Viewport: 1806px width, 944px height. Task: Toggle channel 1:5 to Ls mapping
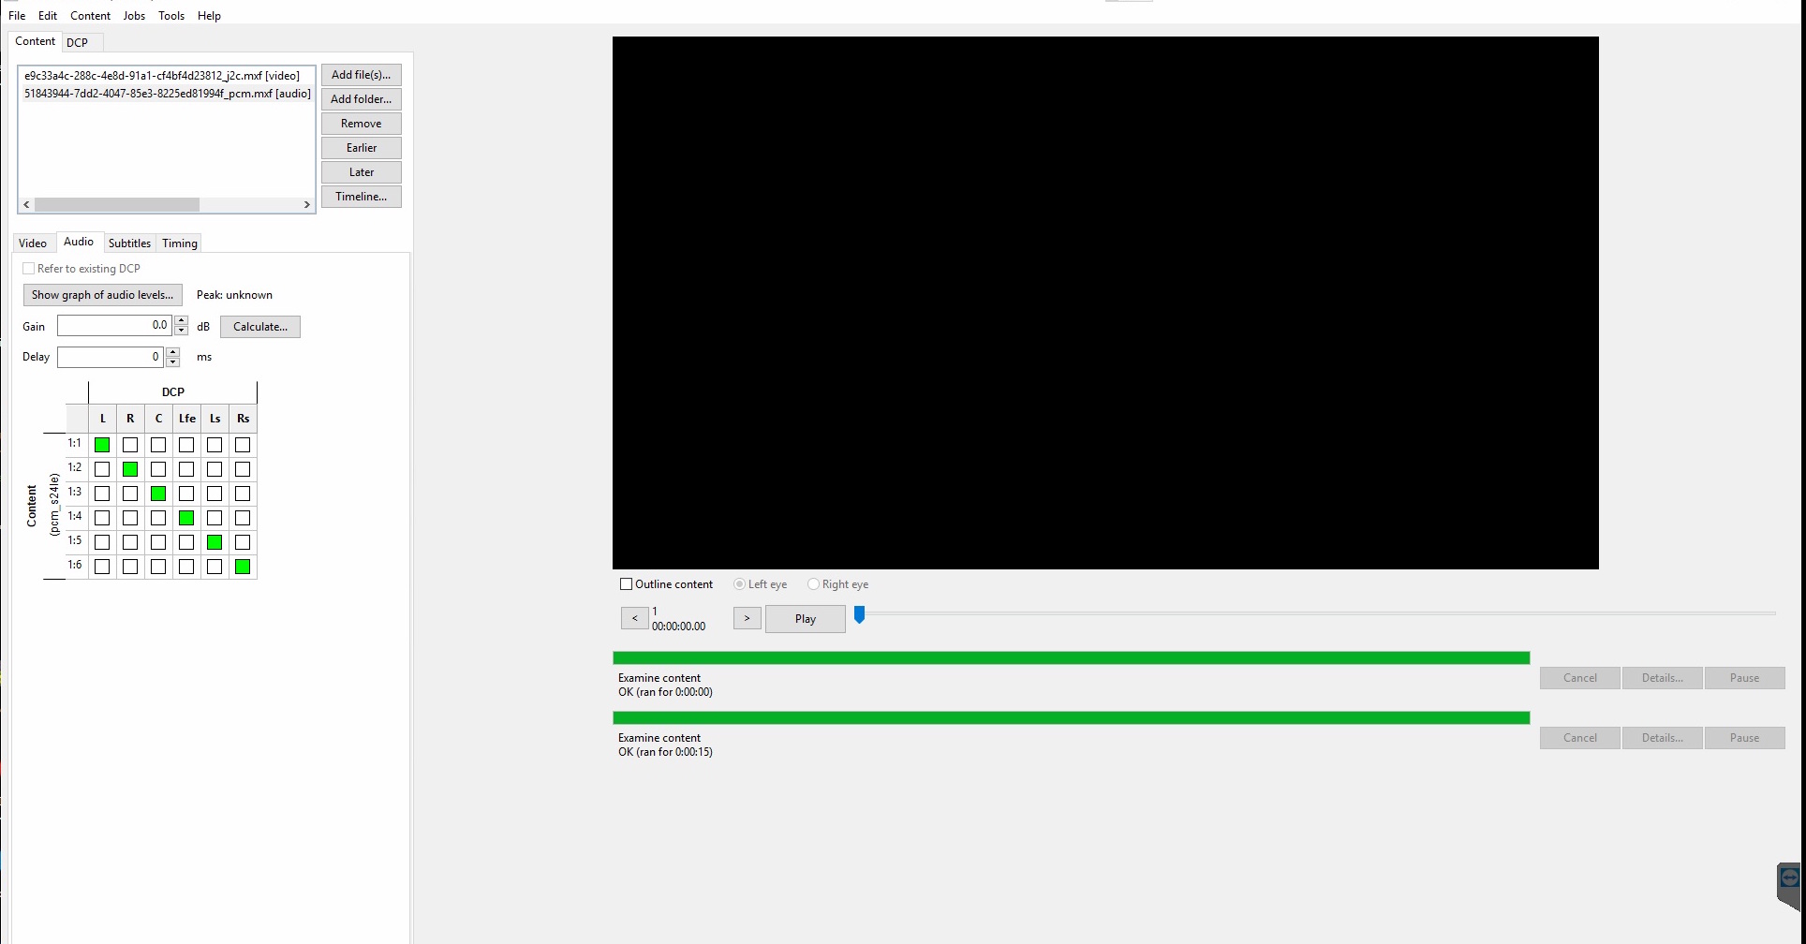pos(215,542)
